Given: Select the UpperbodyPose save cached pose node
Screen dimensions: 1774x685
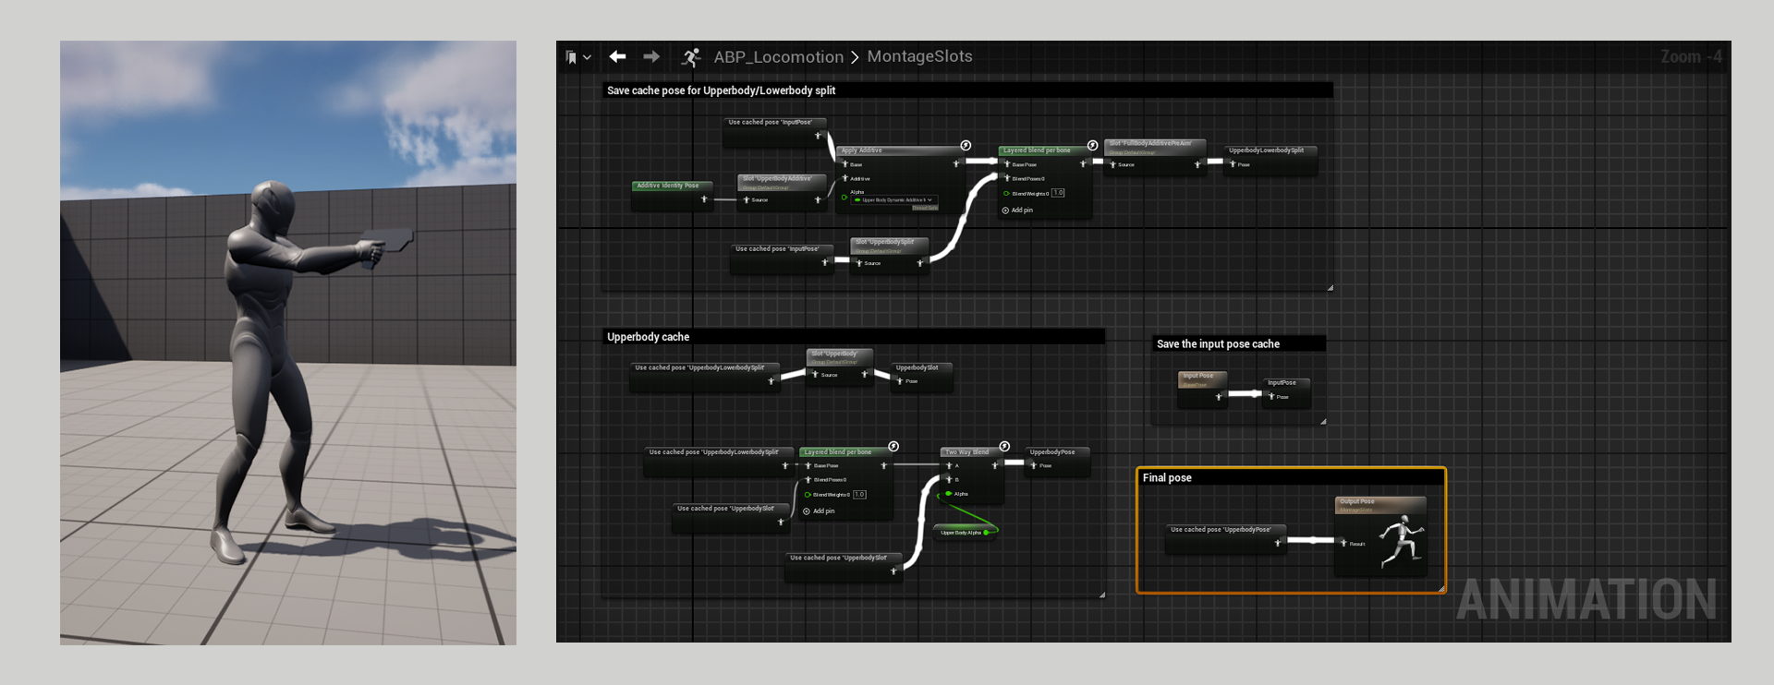Looking at the screenshot, I should (x=1057, y=460).
